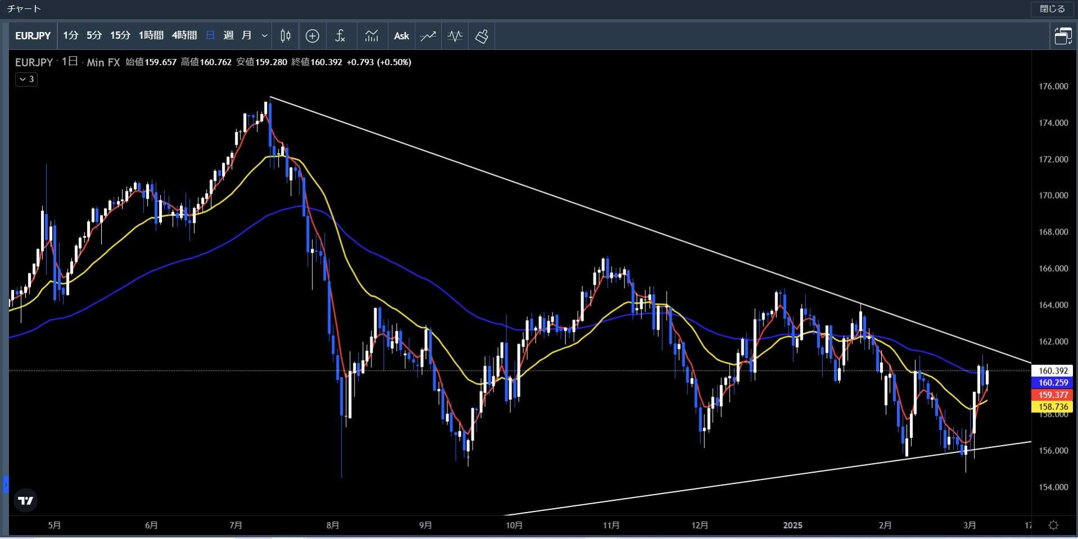Click the 164.000 price axis label
The width and height of the screenshot is (1078, 539).
pos(1053,305)
